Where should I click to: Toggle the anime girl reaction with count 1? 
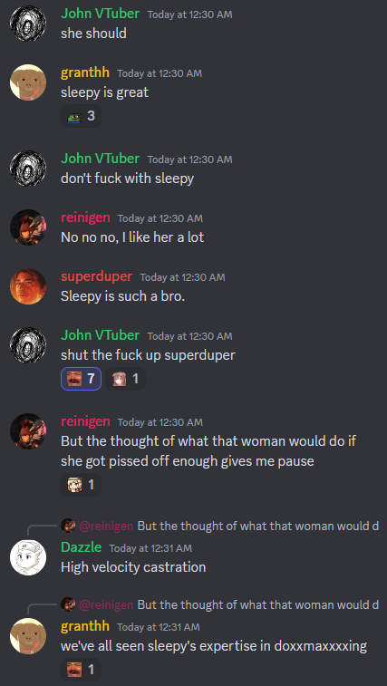click(126, 379)
